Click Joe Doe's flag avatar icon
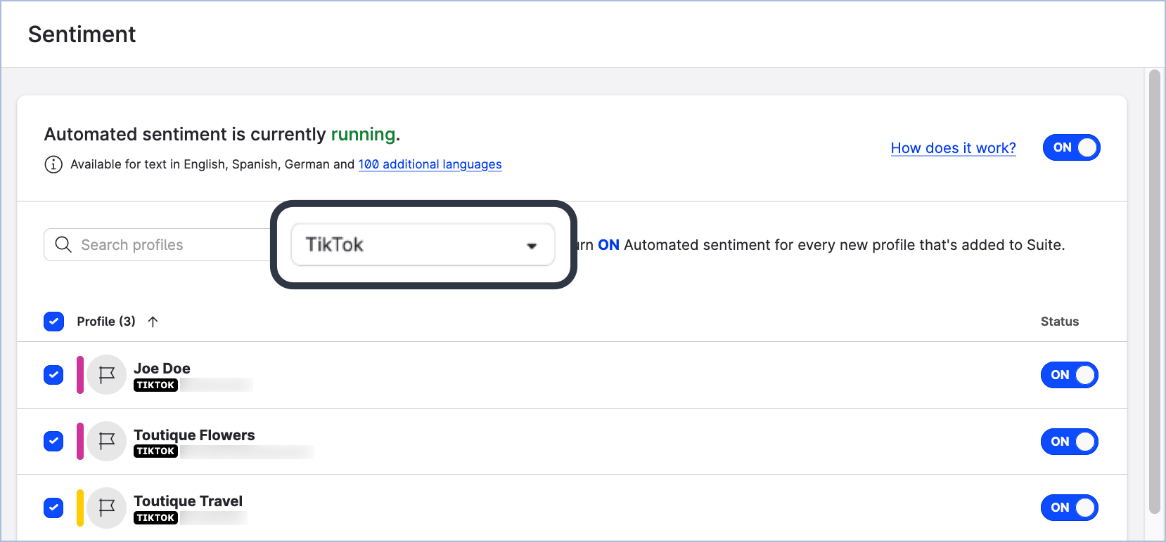The width and height of the screenshot is (1166, 542). pos(107,375)
